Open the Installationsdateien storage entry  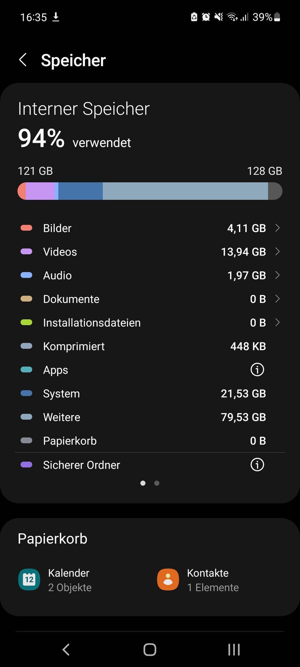(150, 322)
